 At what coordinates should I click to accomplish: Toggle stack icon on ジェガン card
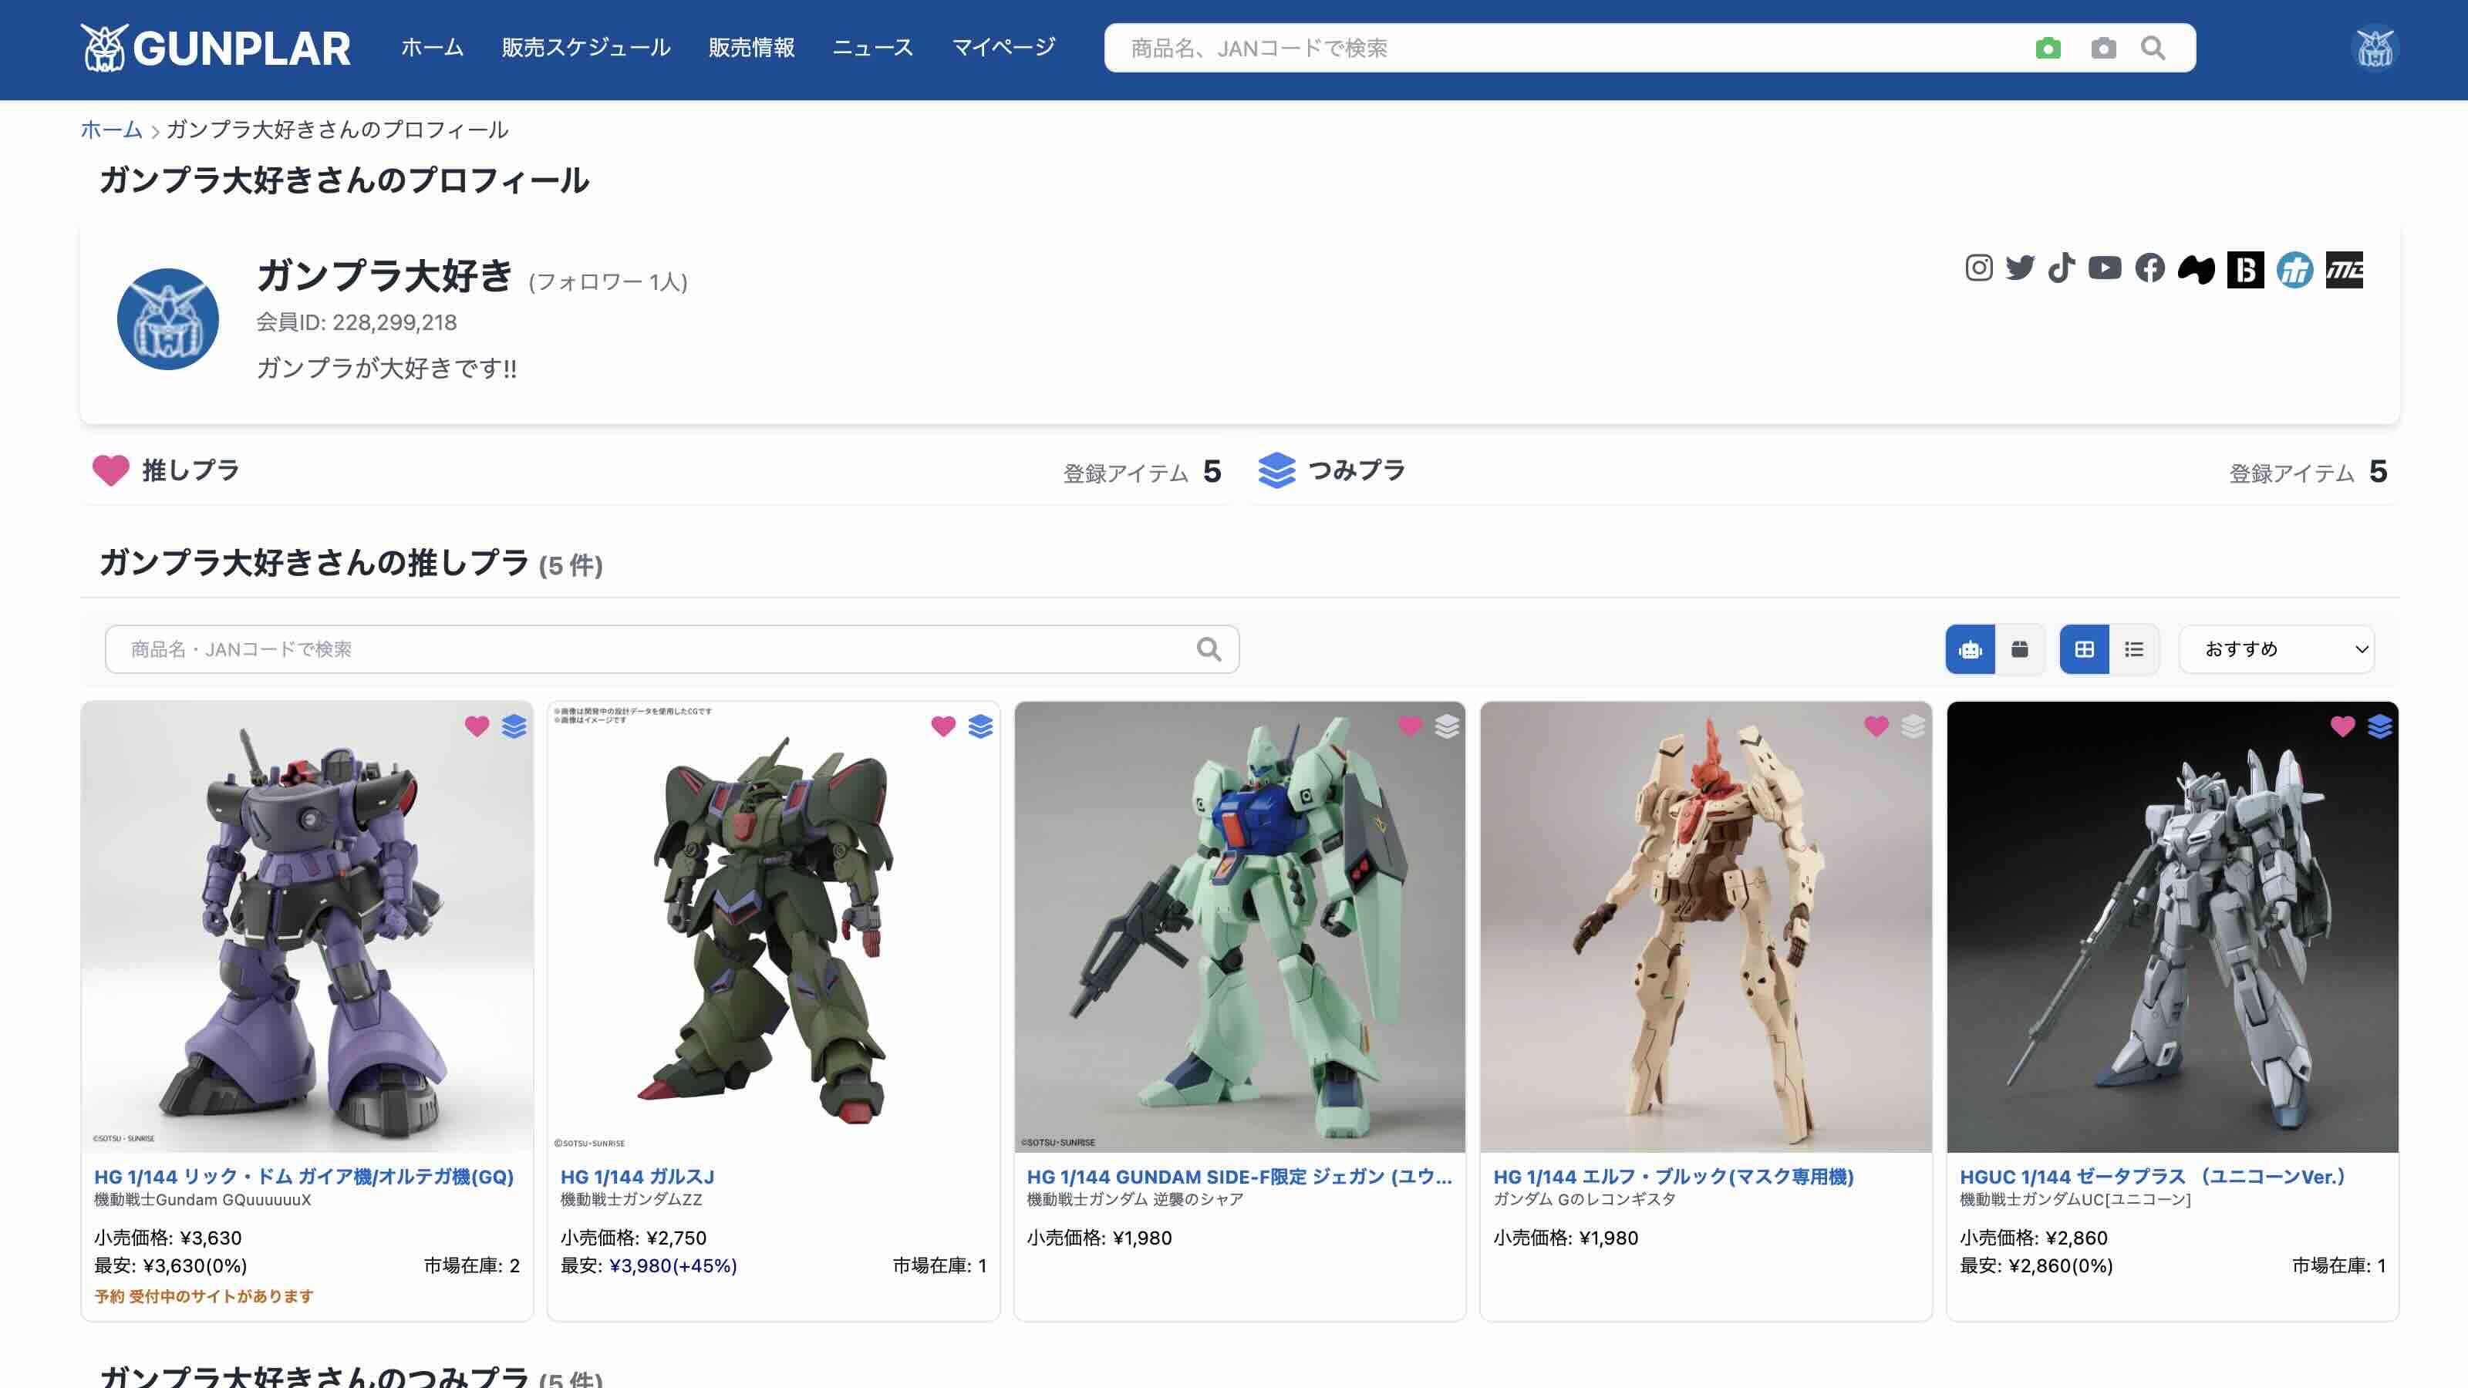(1448, 726)
